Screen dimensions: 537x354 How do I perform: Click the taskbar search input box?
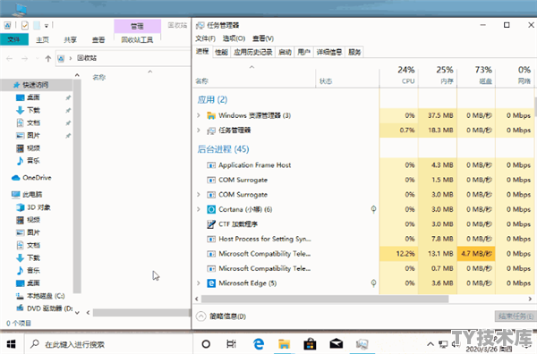coord(108,344)
